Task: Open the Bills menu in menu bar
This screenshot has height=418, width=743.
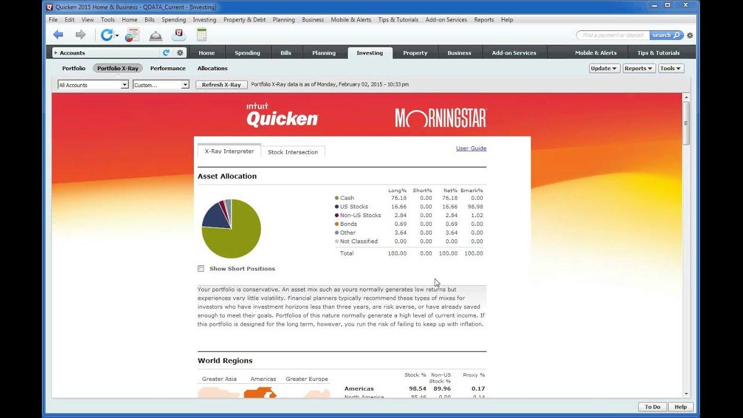Action: [150, 20]
